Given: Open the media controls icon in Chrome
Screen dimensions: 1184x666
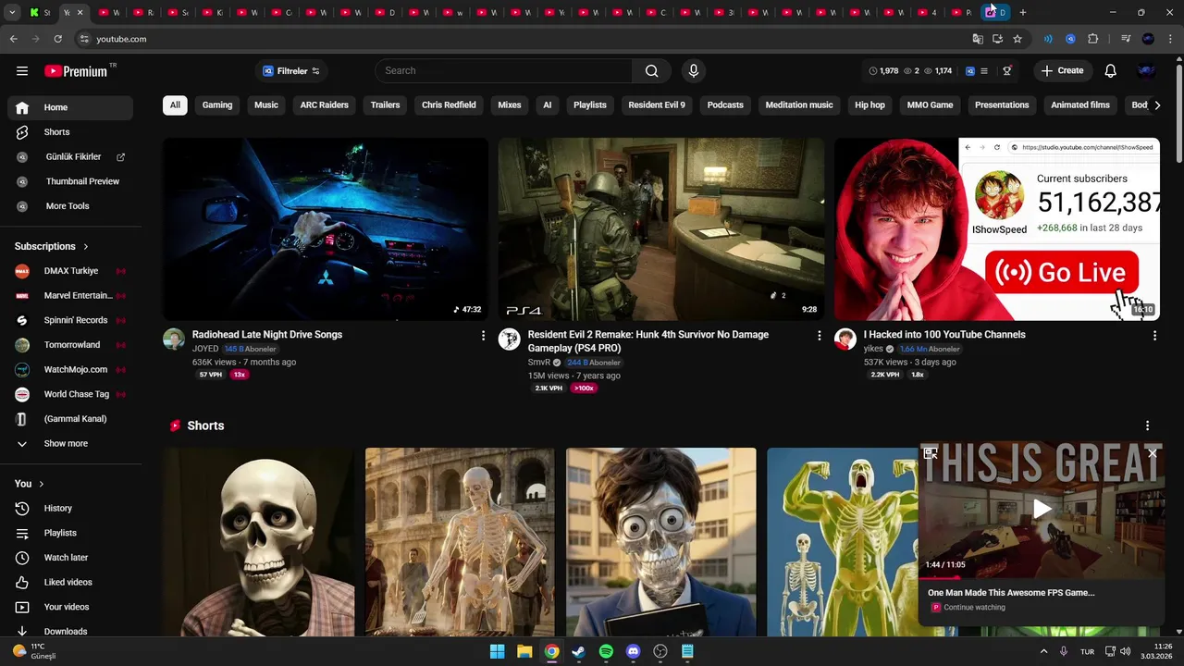Looking at the screenshot, I should [1126, 39].
